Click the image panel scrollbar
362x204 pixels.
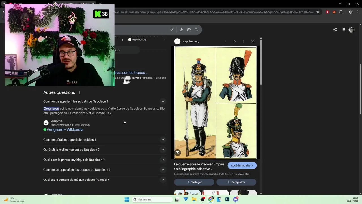tap(261, 62)
